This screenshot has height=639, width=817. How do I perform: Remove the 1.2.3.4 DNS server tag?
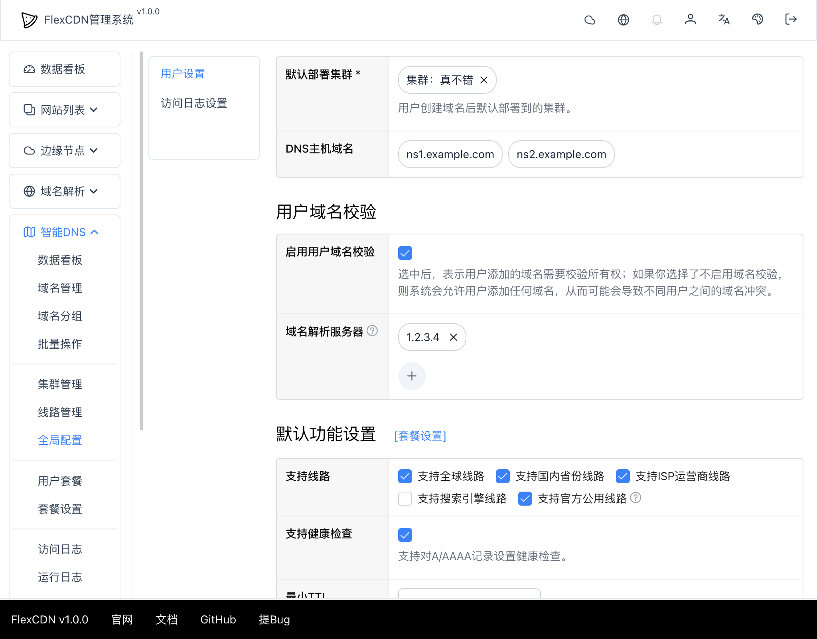point(454,337)
